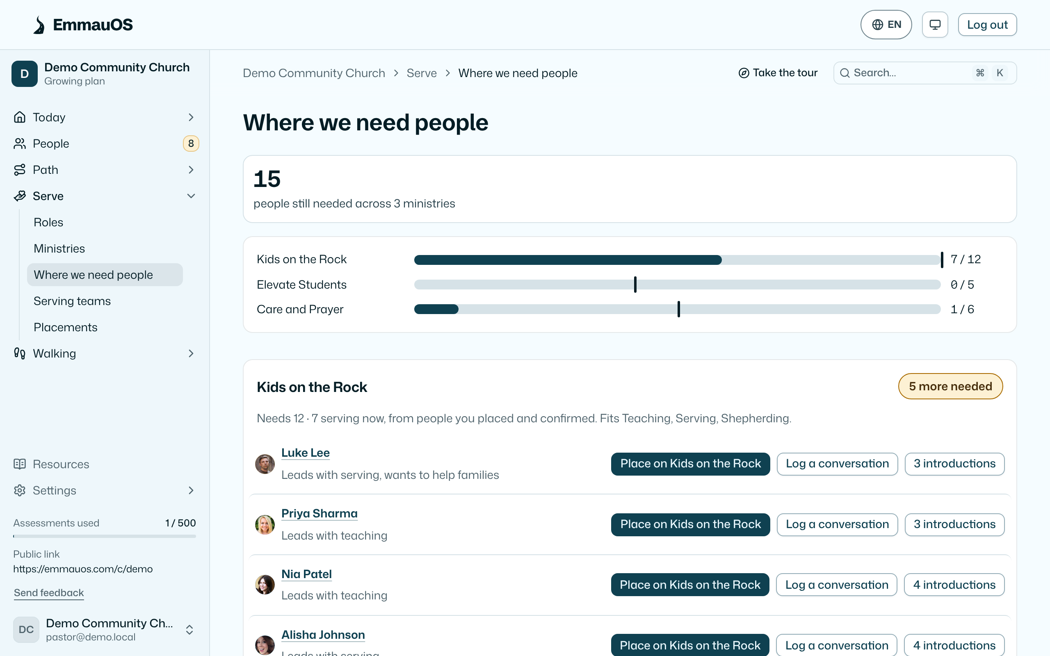This screenshot has height=656, width=1050.
Task: Click the compass icon beside Take the tour
Action: (744, 73)
